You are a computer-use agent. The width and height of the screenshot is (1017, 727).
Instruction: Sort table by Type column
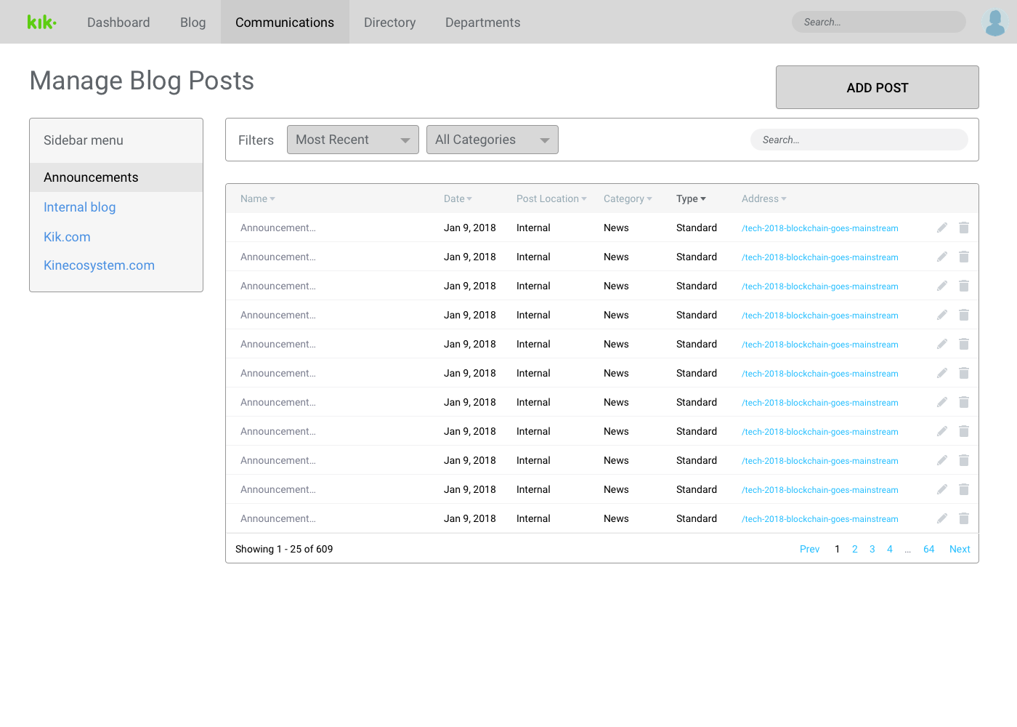(690, 198)
